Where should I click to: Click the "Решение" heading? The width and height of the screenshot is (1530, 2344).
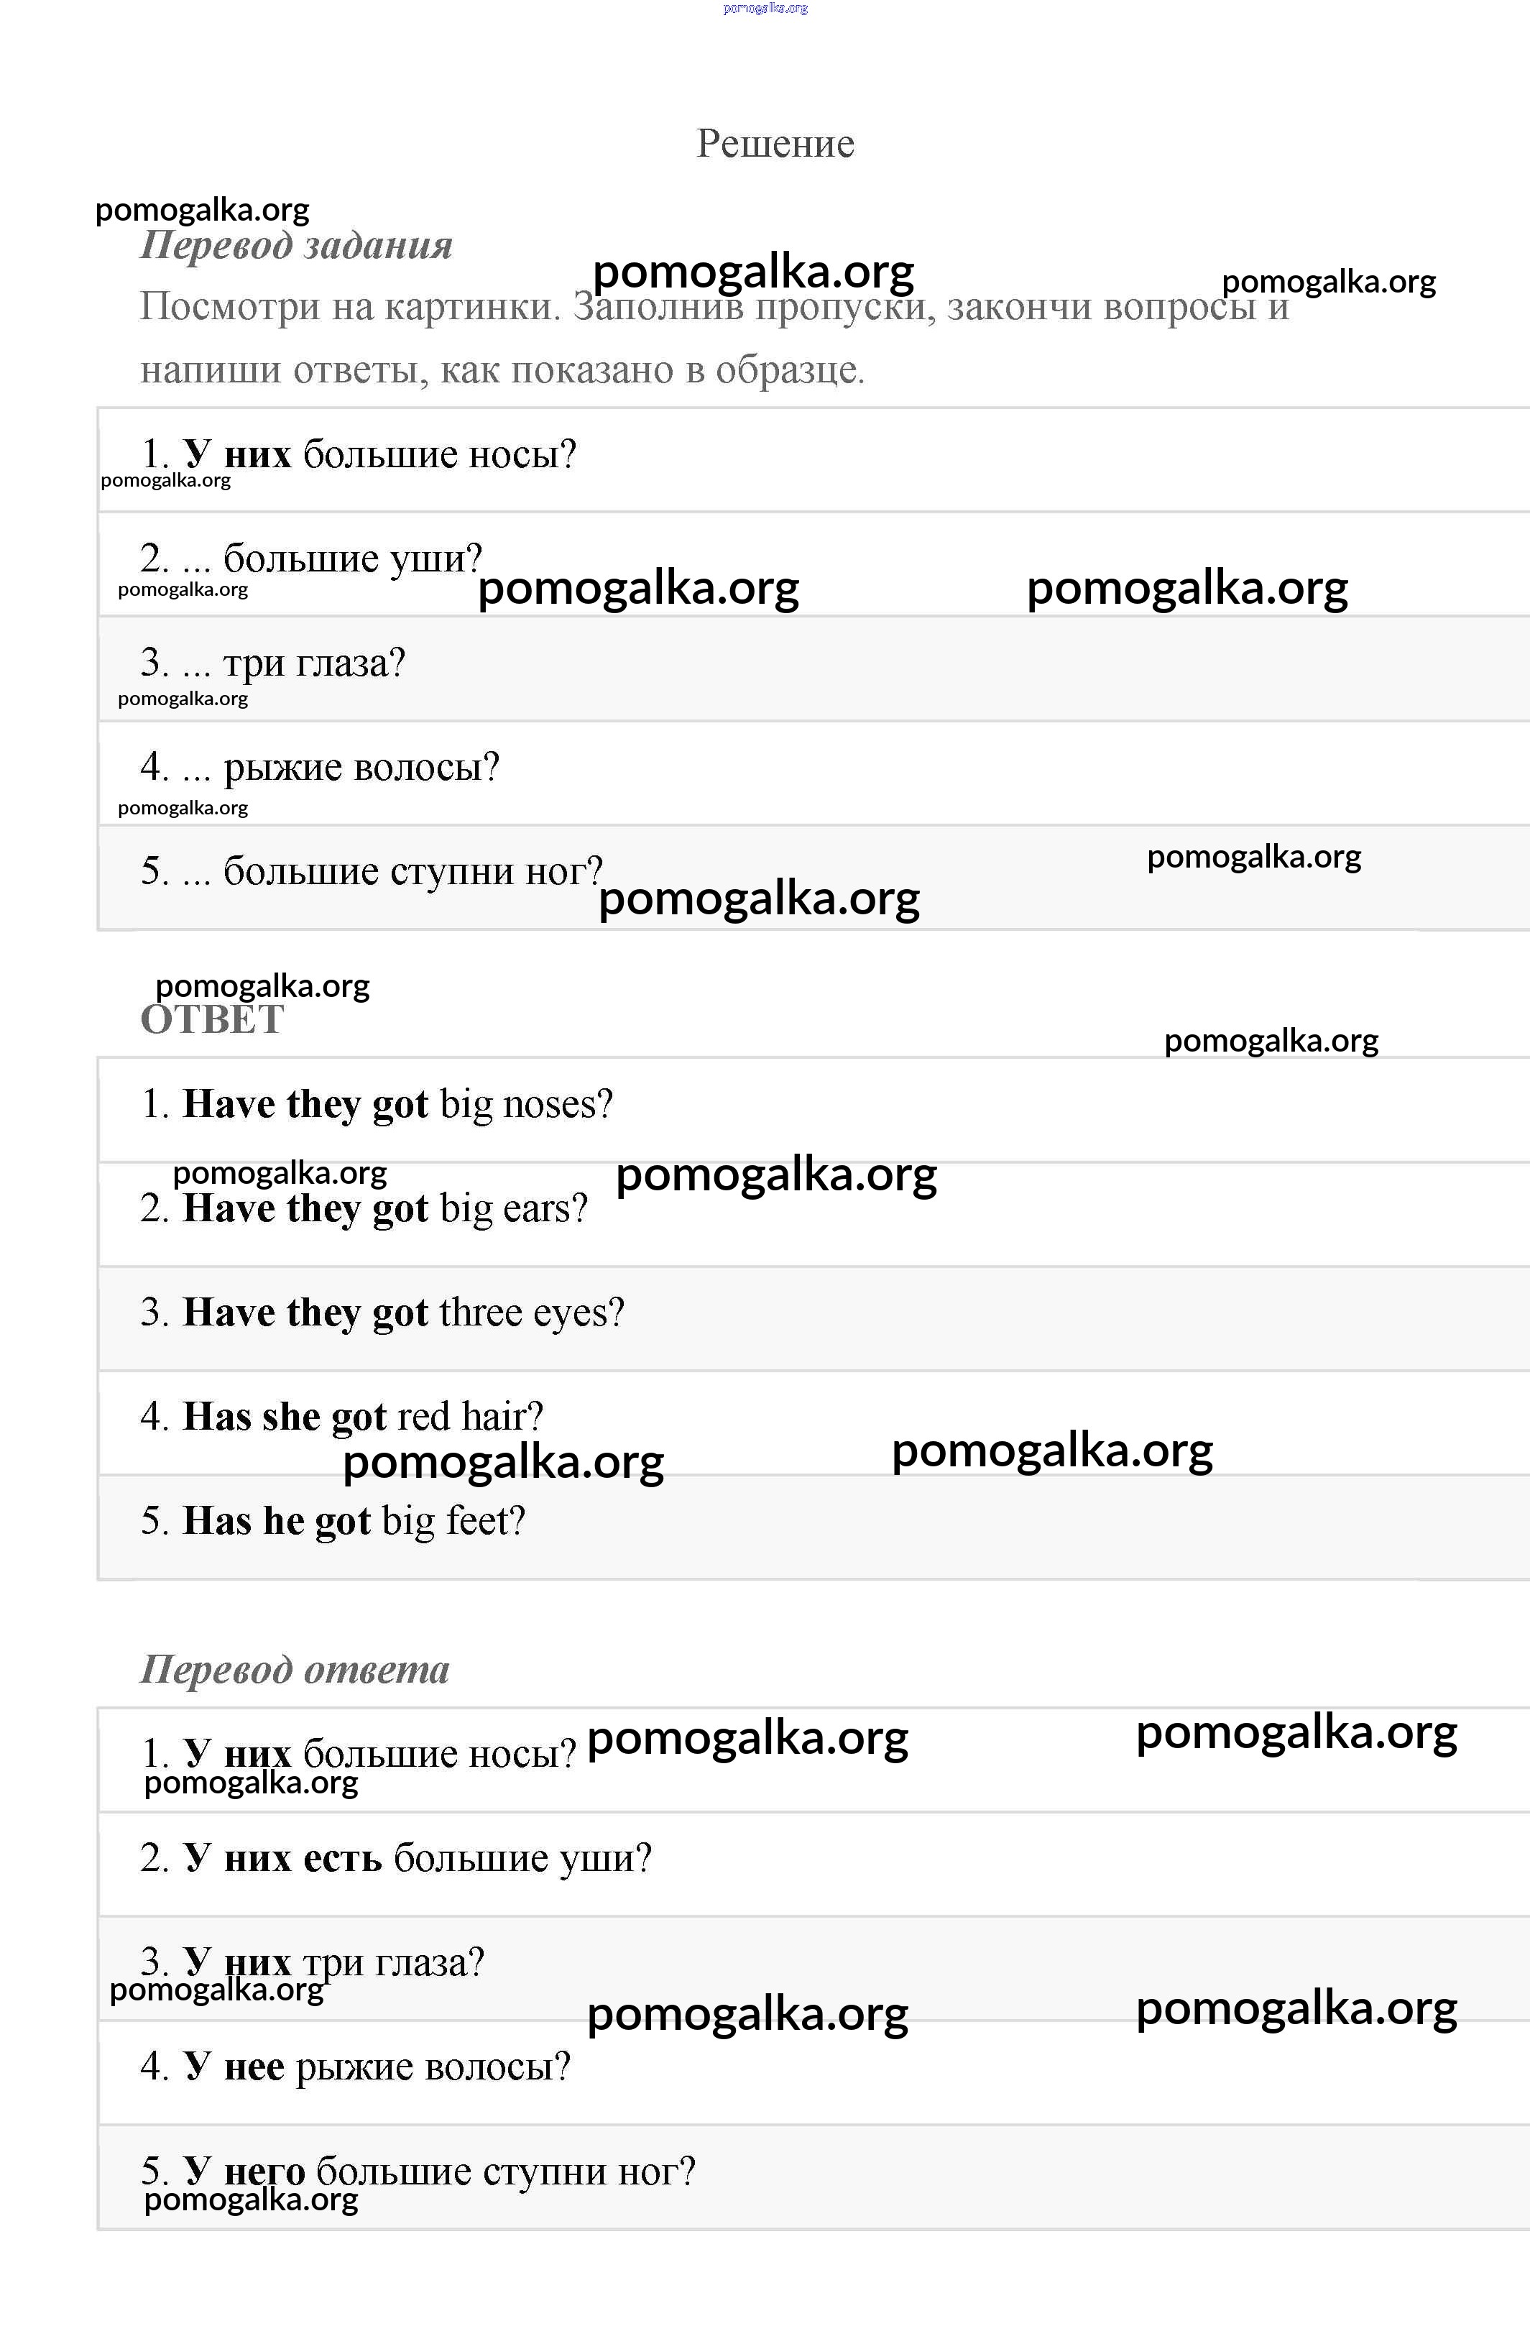click(x=775, y=144)
